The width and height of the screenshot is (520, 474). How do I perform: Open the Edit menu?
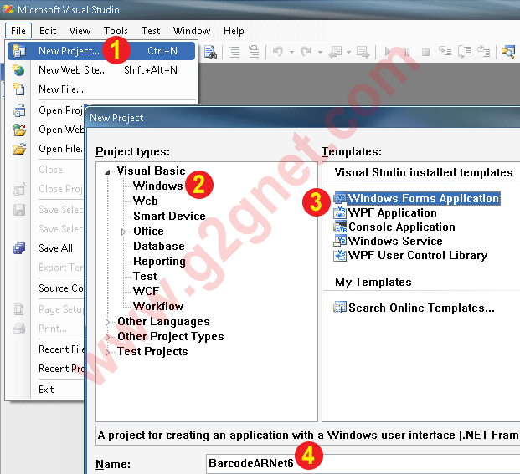(48, 31)
